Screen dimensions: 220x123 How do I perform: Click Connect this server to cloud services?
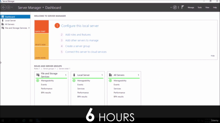[x=86, y=52]
